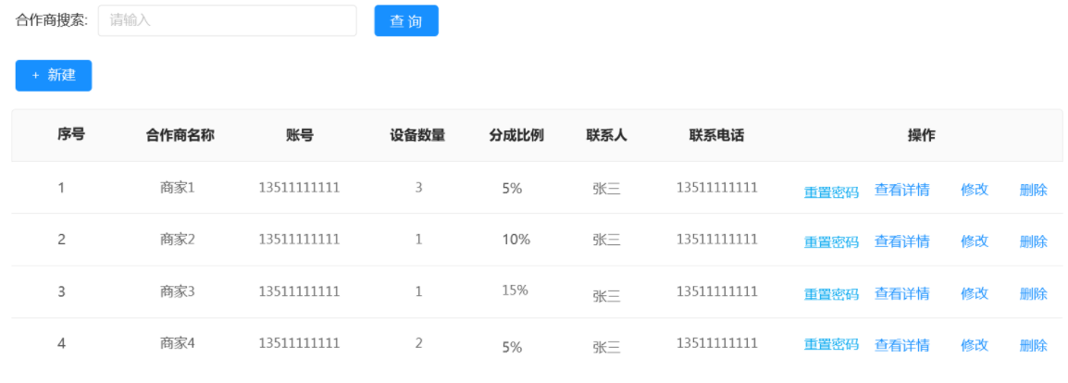Click 重置密码 in the 商家2 row
The height and width of the screenshot is (383, 1068).
point(831,242)
